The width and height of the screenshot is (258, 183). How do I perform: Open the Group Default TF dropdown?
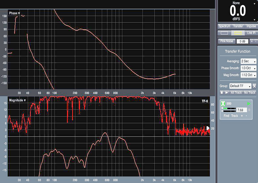click(x=240, y=86)
